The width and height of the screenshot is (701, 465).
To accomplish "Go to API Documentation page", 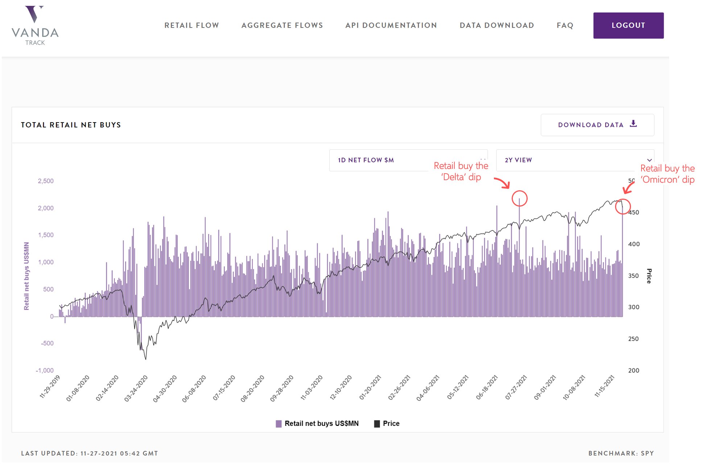I will pyautogui.click(x=391, y=25).
